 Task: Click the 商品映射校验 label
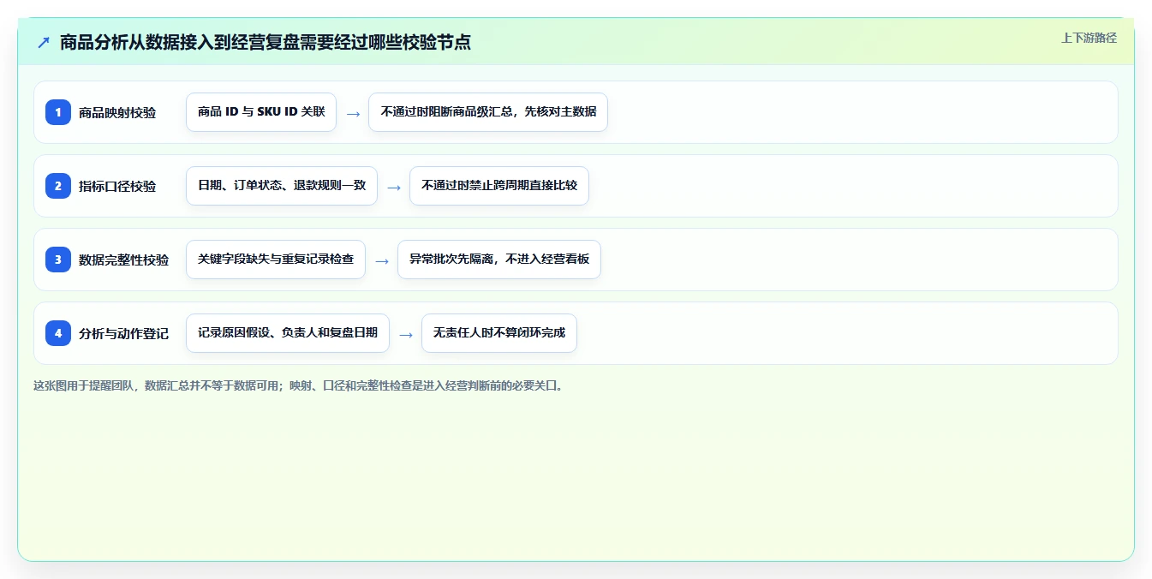(117, 113)
